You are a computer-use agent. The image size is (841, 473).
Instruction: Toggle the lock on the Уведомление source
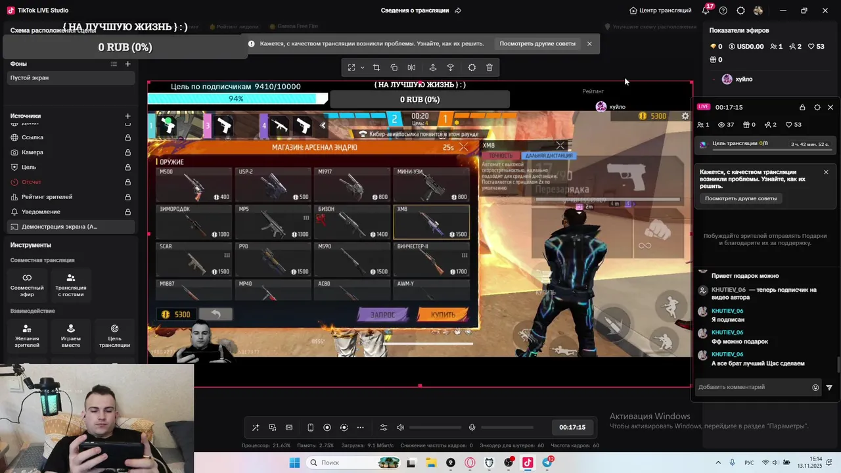click(128, 212)
